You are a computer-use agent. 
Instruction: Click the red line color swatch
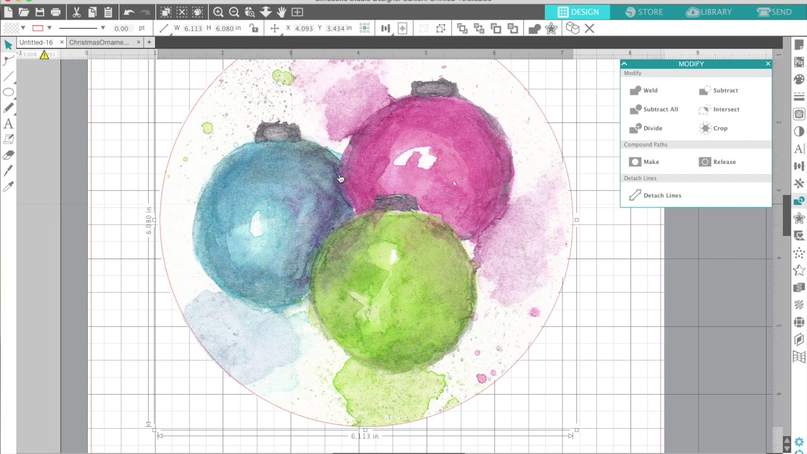tap(37, 28)
